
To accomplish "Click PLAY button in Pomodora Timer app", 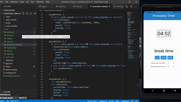I will coord(157,58).
